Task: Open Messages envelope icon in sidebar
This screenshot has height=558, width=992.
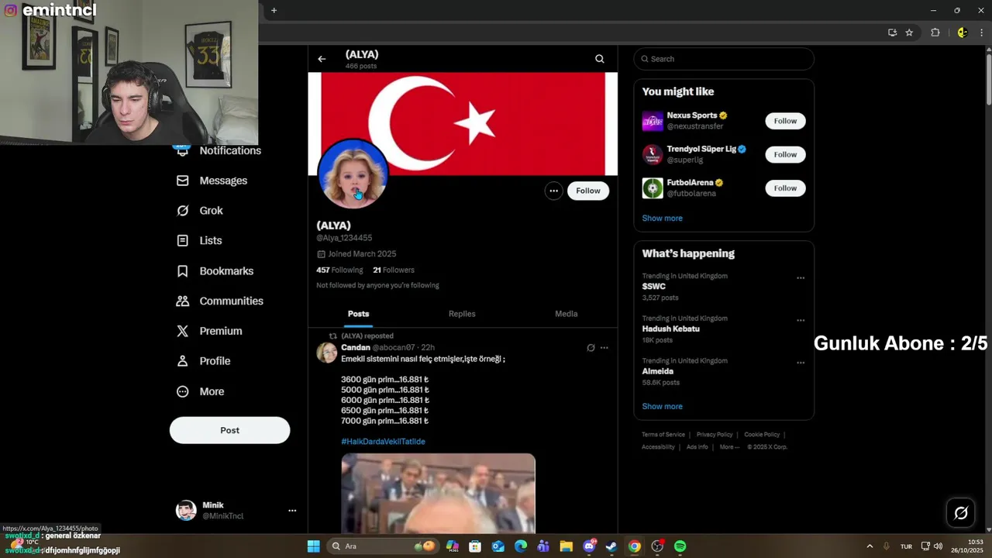Action: 183,181
